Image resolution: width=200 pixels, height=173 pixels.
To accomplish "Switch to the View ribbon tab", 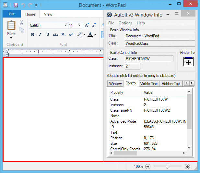I will 48,14.
